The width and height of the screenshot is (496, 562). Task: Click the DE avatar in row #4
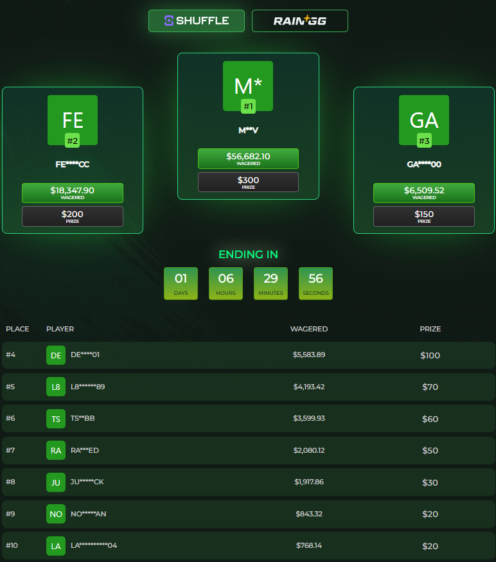pyautogui.click(x=56, y=355)
